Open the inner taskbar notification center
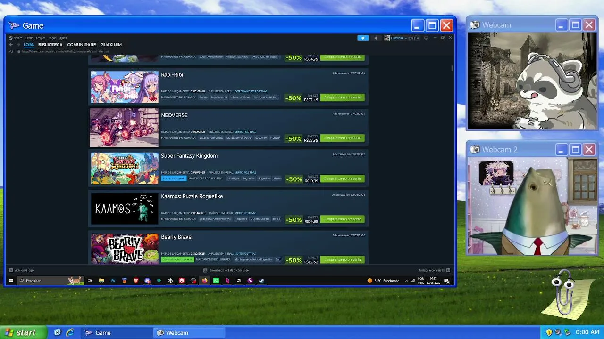This screenshot has width=604, height=339. (446, 281)
